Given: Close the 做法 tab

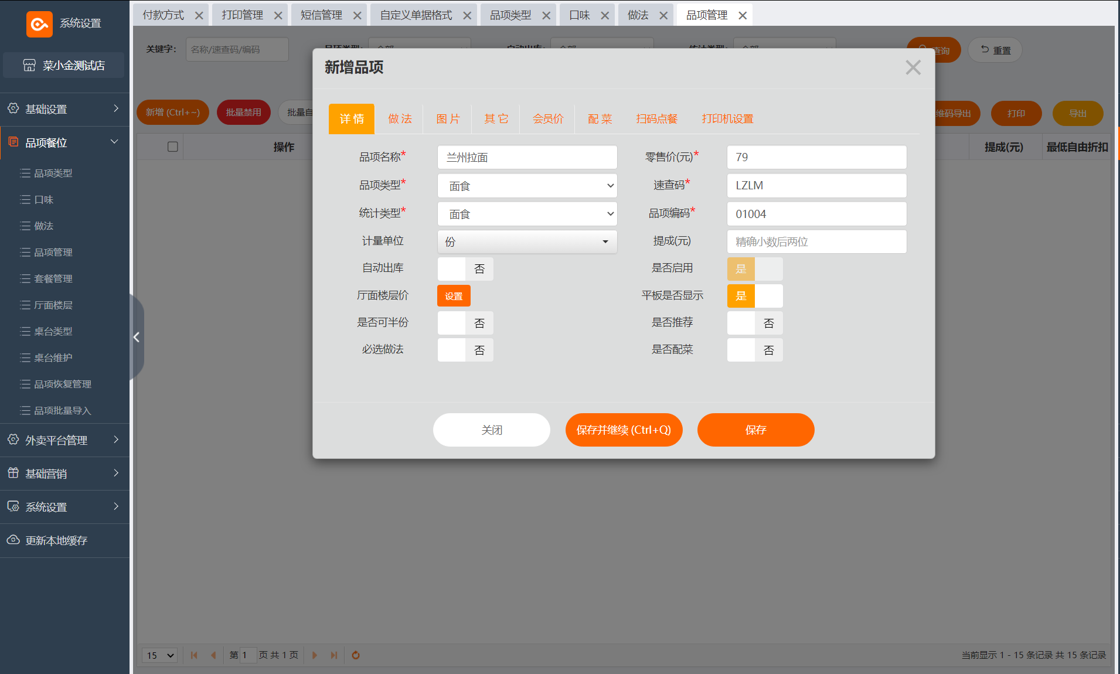Looking at the screenshot, I should pos(663,16).
